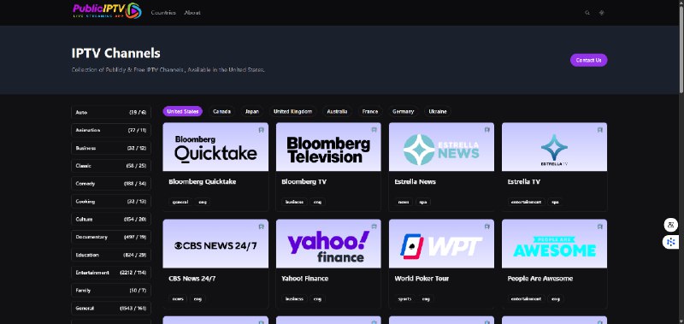Open the Yahoo Finance logo thumbnail
The height and width of the screenshot is (324, 684).
point(328,244)
